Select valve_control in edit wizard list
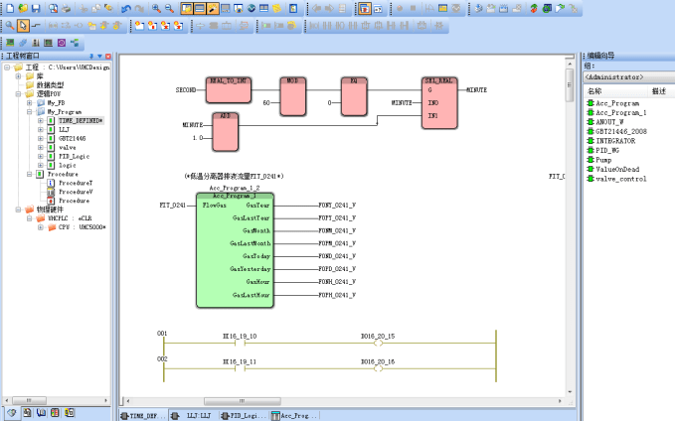Image resolution: width=675 pixels, height=421 pixels. (620, 179)
